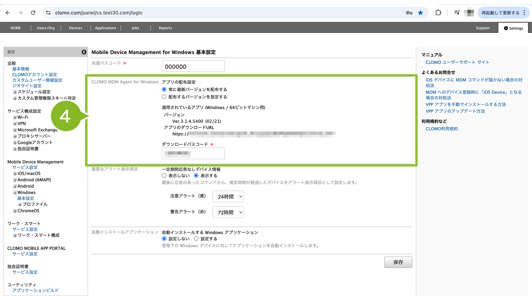Click the bookmark star icon
This screenshot has height=299, width=532.
click(420, 13)
